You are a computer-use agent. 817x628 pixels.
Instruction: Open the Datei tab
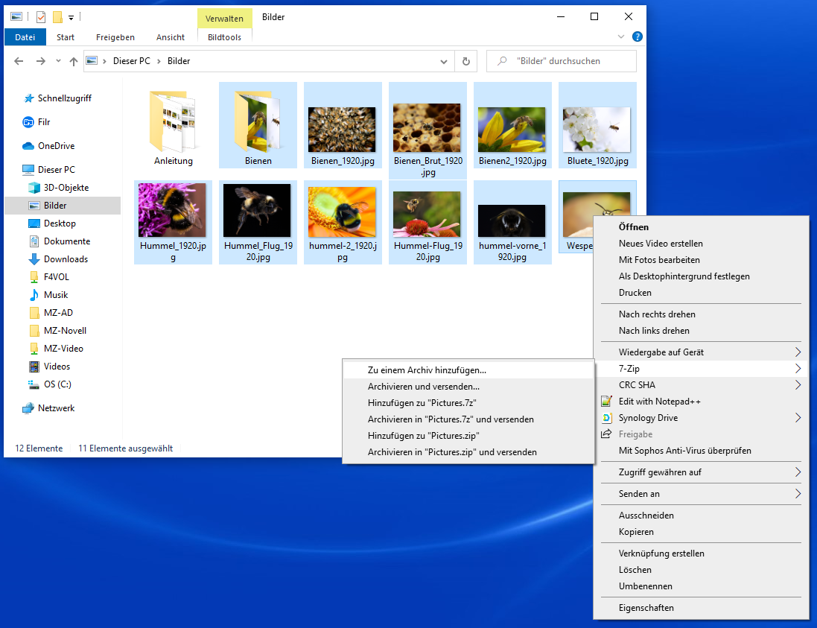[x=25, y=37]
